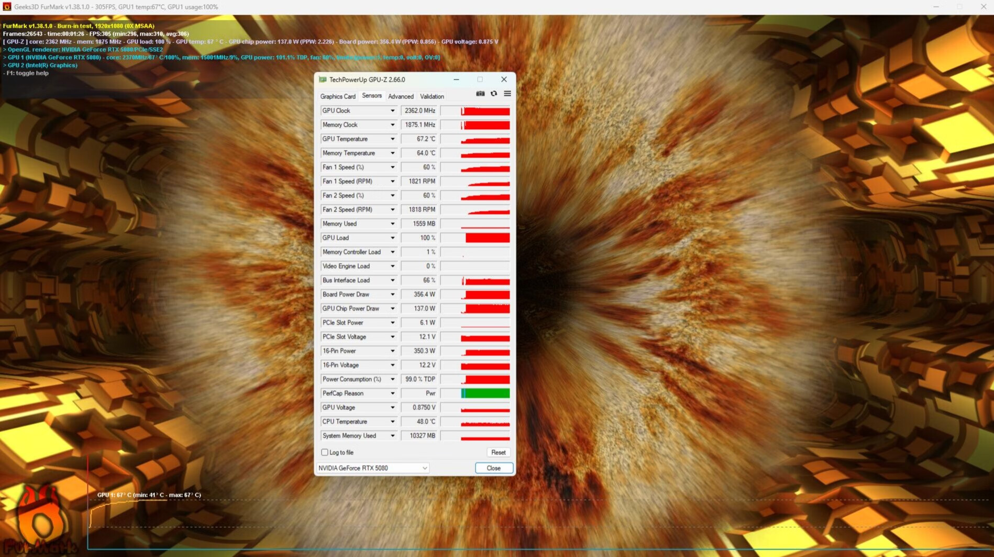Open the Memory Controller Load dropdown
994x557 pixels.
click(392, 252)
